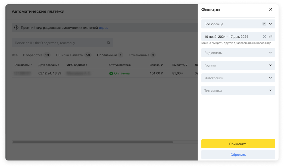This screenshot has width=284, height=167.
Task: Open the Ошибка выплаты tab
Action: pos(70,55)
